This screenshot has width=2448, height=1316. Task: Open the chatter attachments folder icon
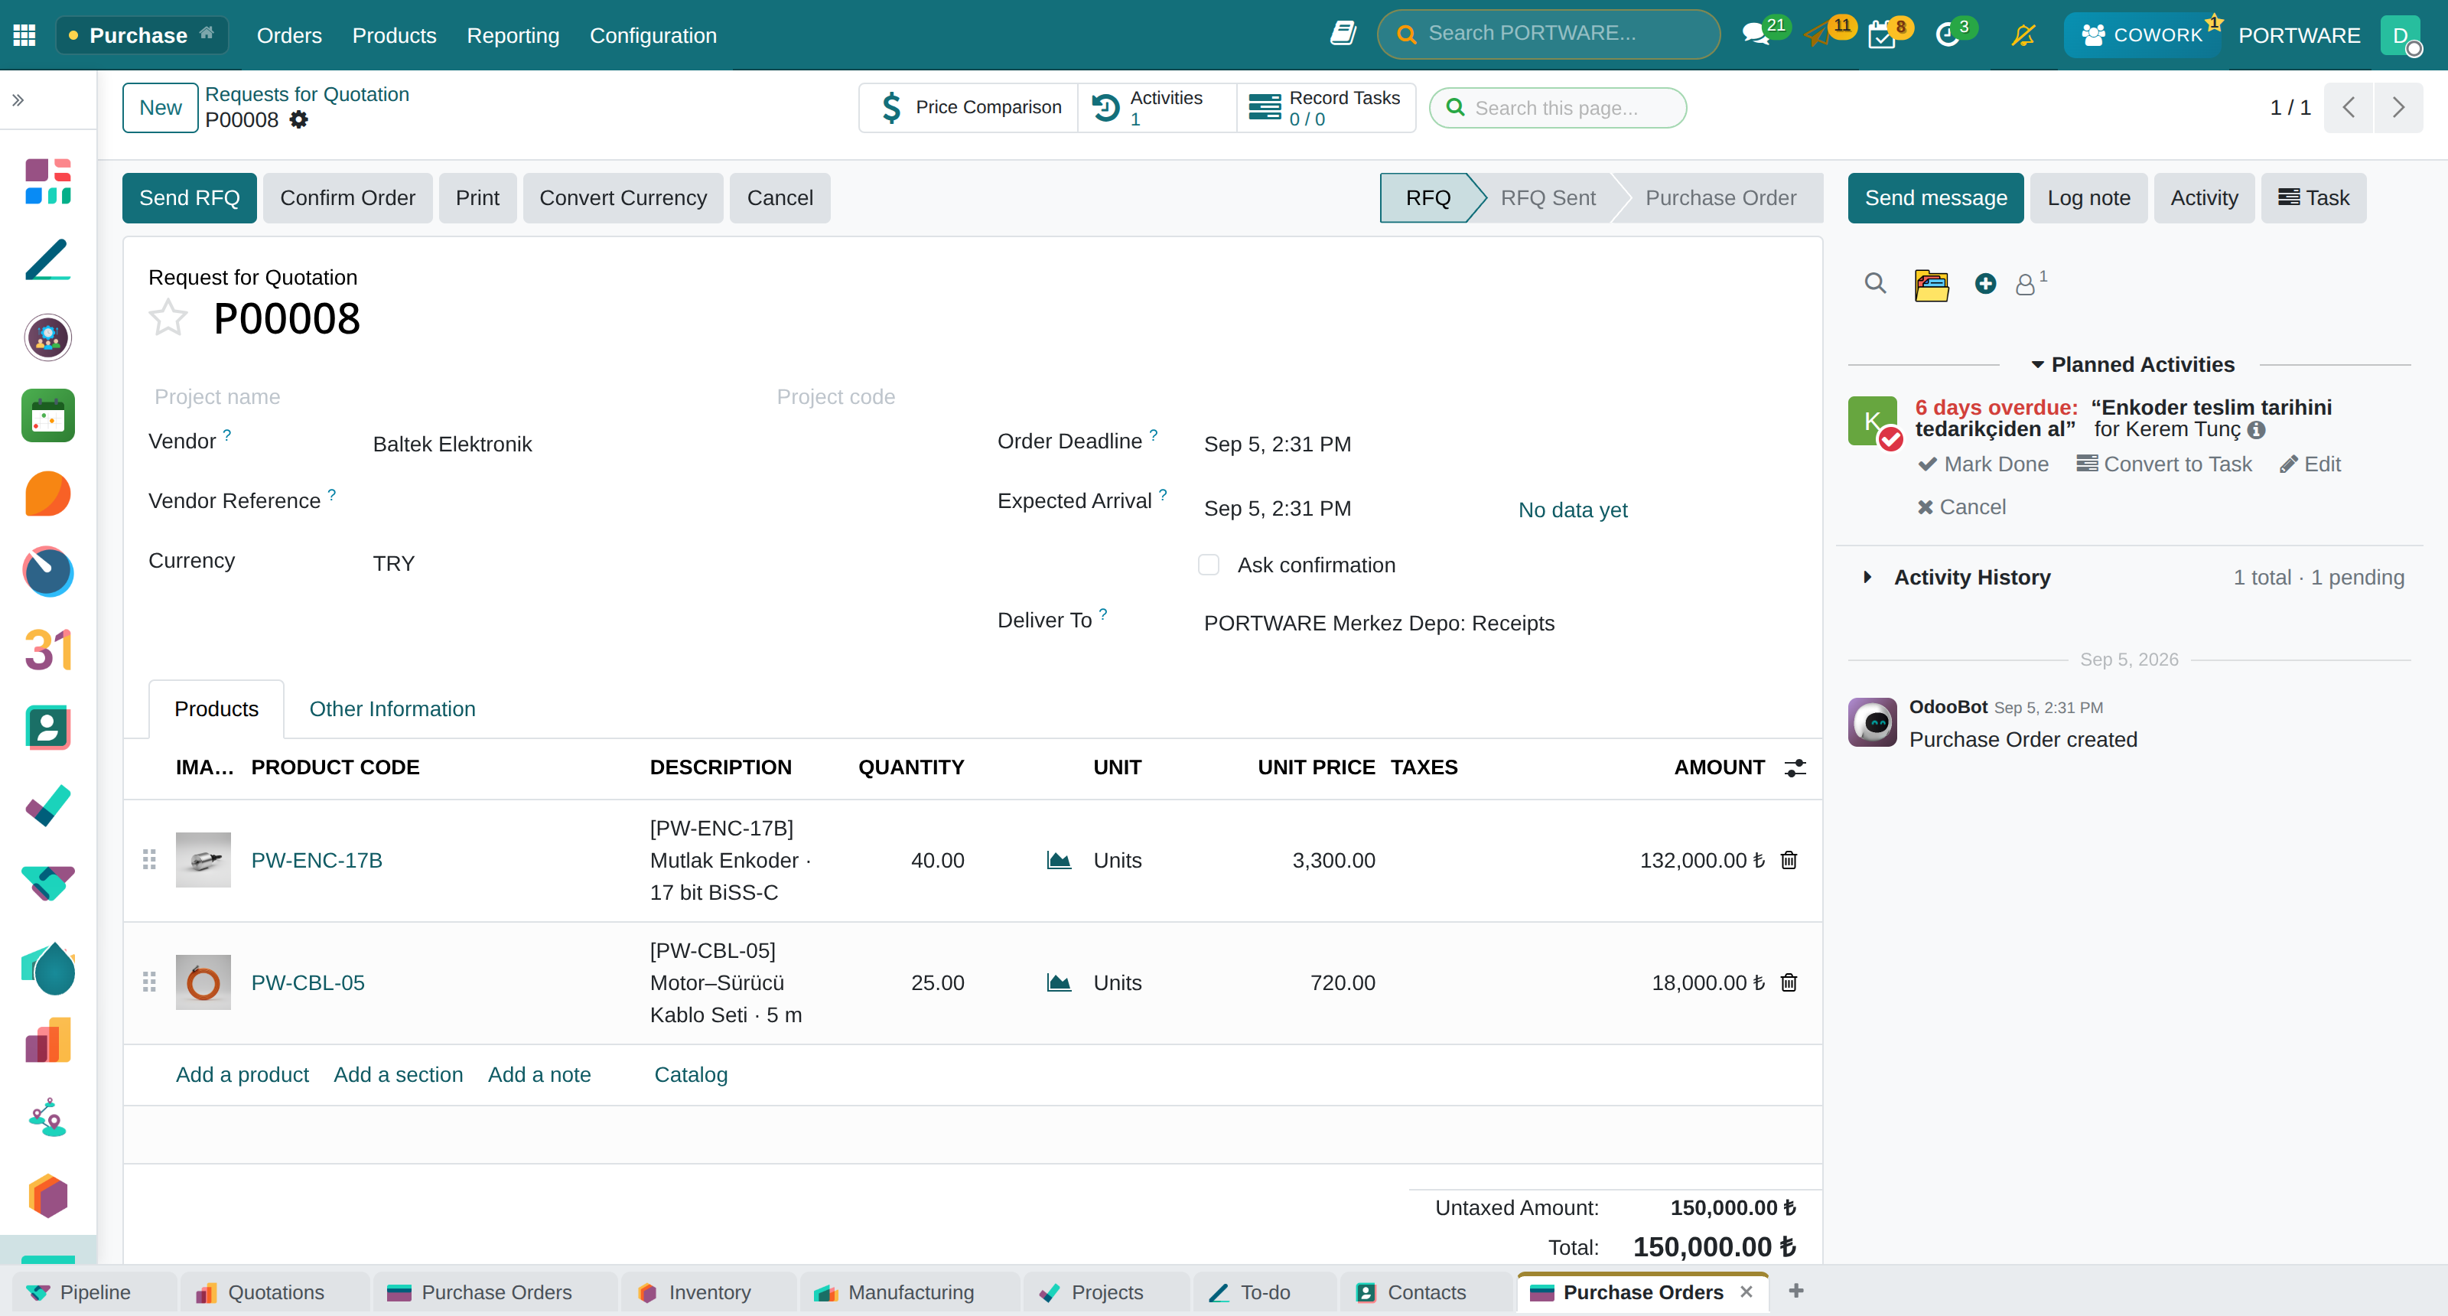coord(1931,285)
